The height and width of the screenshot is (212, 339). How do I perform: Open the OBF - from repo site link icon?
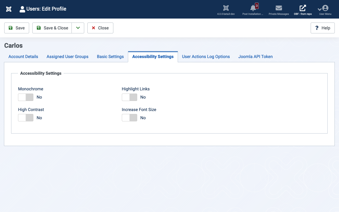(303, 8)
